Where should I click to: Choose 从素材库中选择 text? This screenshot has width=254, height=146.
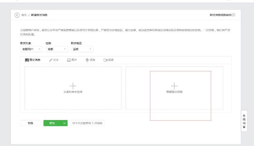pyautogui.click(x=73, y=92)
